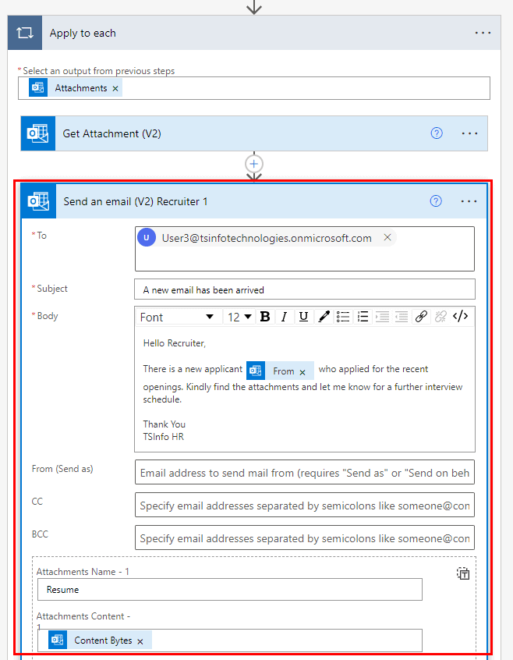Insert a numbered list
The image size is (513, 660).
point(363,317)
